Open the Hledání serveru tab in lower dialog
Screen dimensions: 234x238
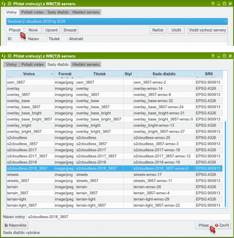point(85,64)
